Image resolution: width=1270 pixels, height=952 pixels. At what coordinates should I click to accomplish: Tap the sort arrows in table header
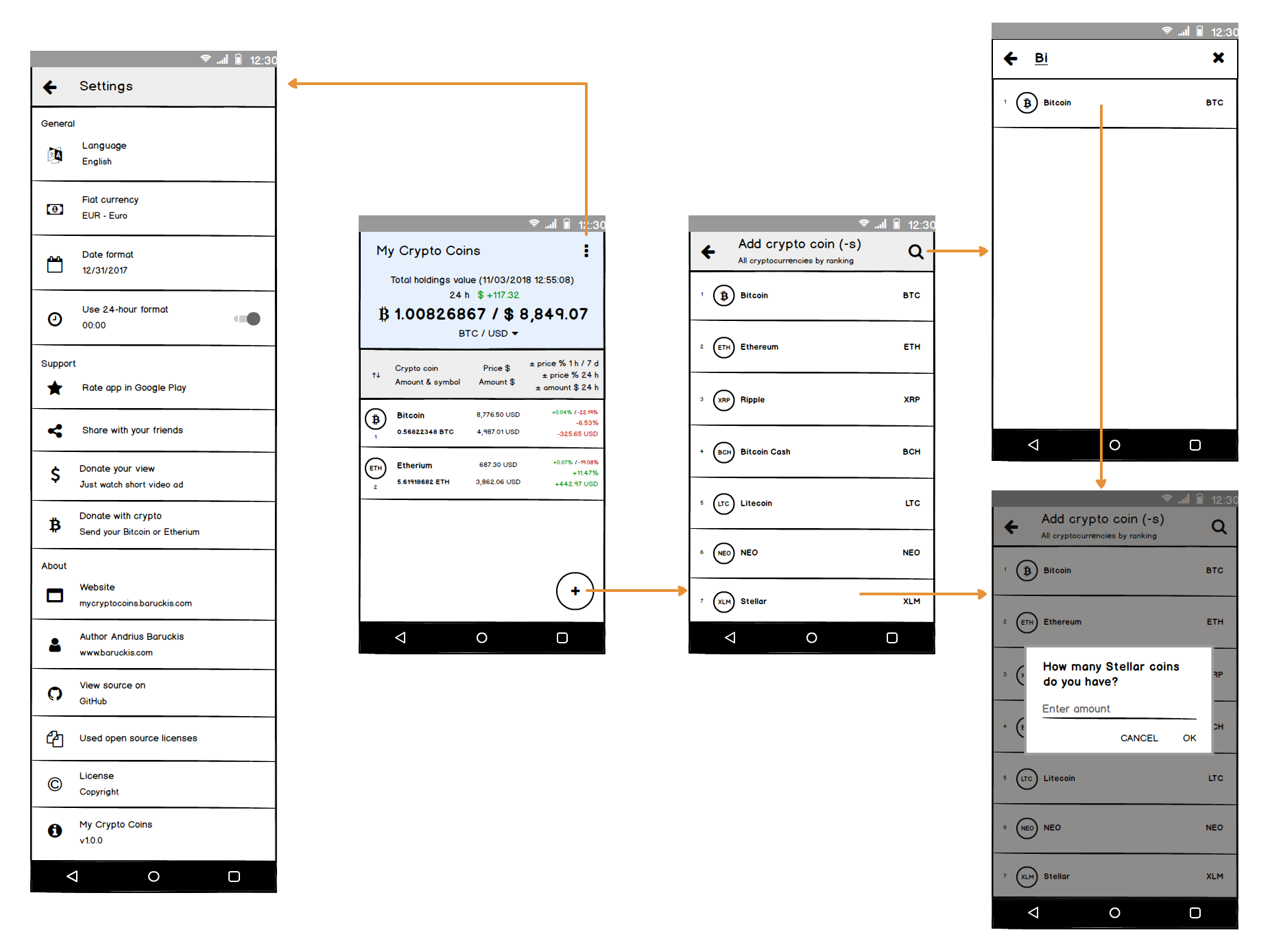[376, 375]
